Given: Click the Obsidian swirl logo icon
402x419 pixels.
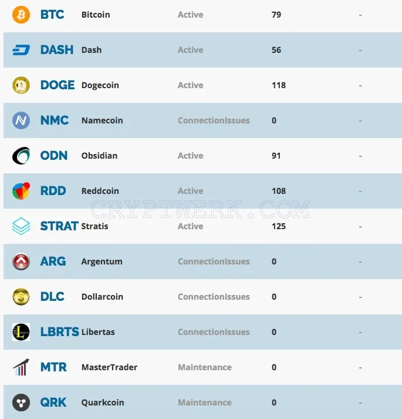Looking at the screenshot, I should [21, 156].
